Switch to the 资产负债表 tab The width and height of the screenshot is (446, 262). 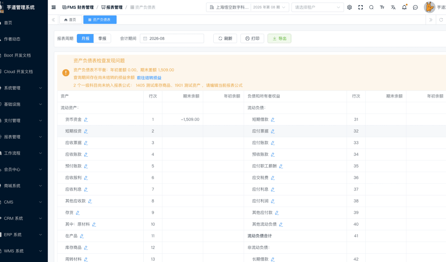point(100,20)
